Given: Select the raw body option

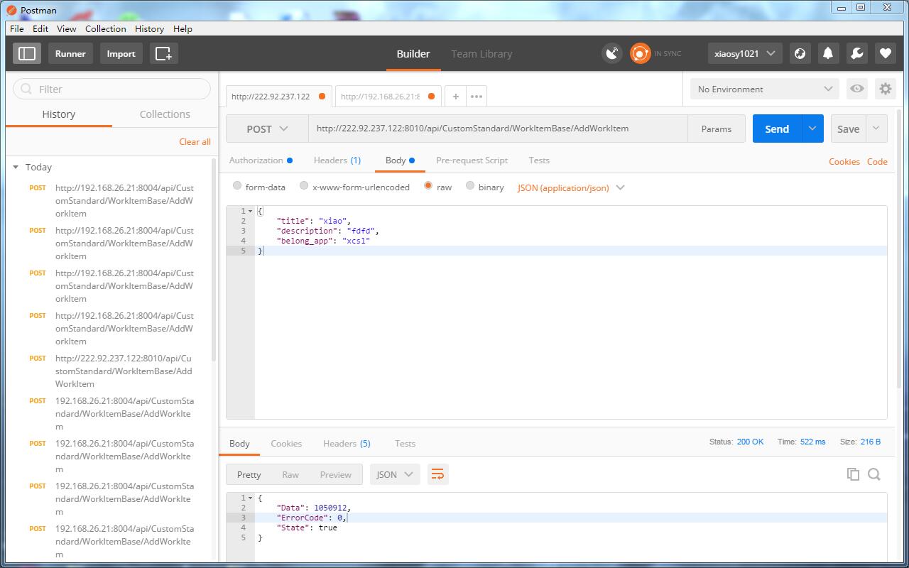Looking at the screenshot, I should point(428,186).
